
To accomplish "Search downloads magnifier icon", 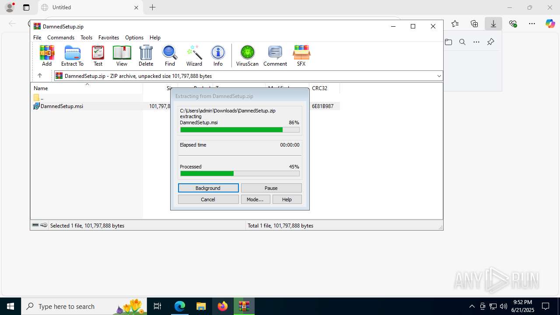I will [462, 42].
